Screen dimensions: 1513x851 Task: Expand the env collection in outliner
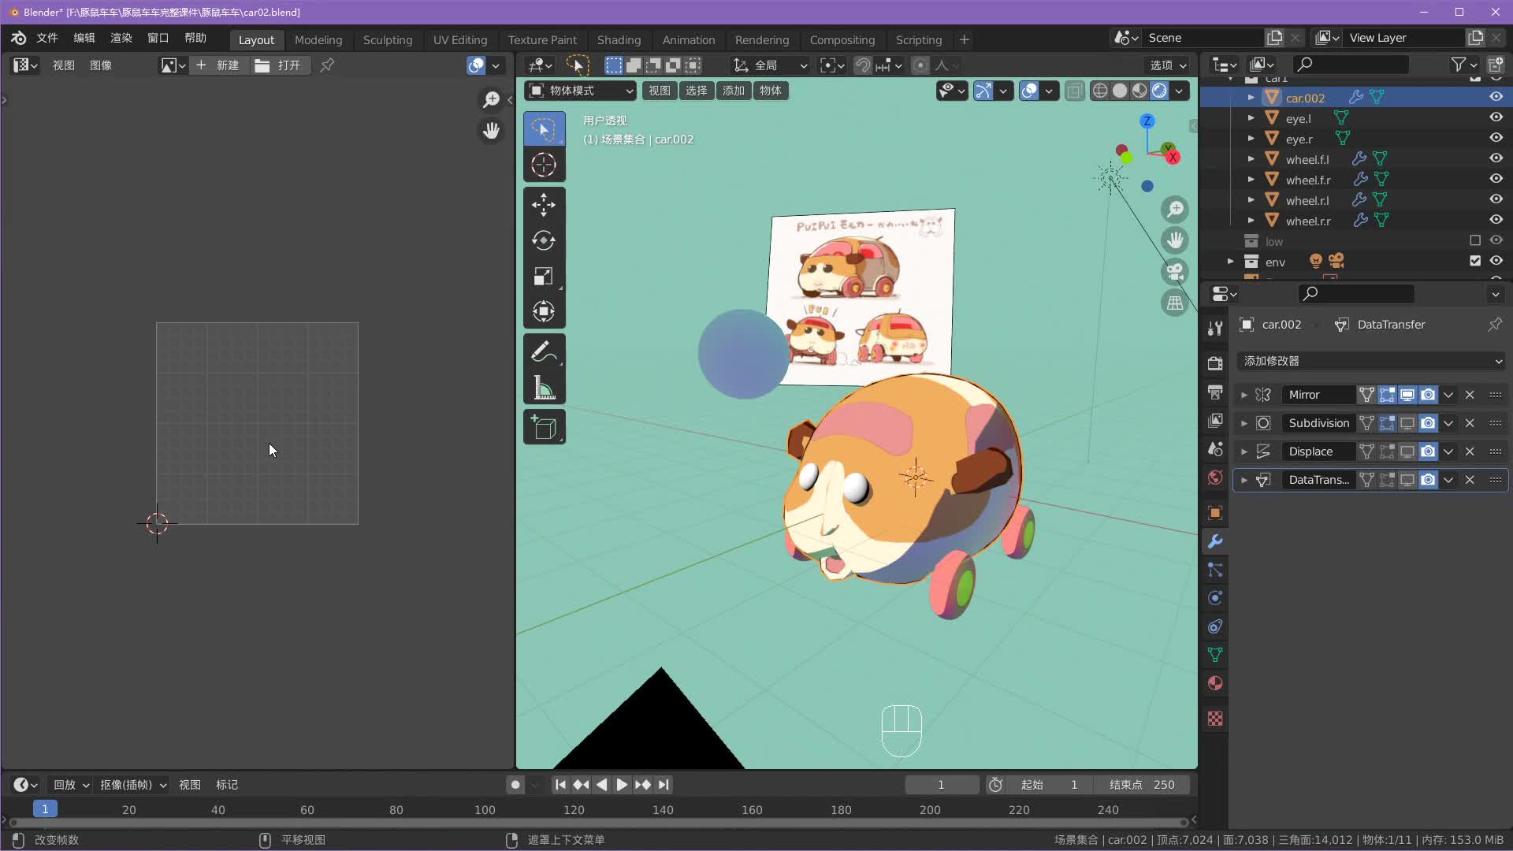(1230, 261)
